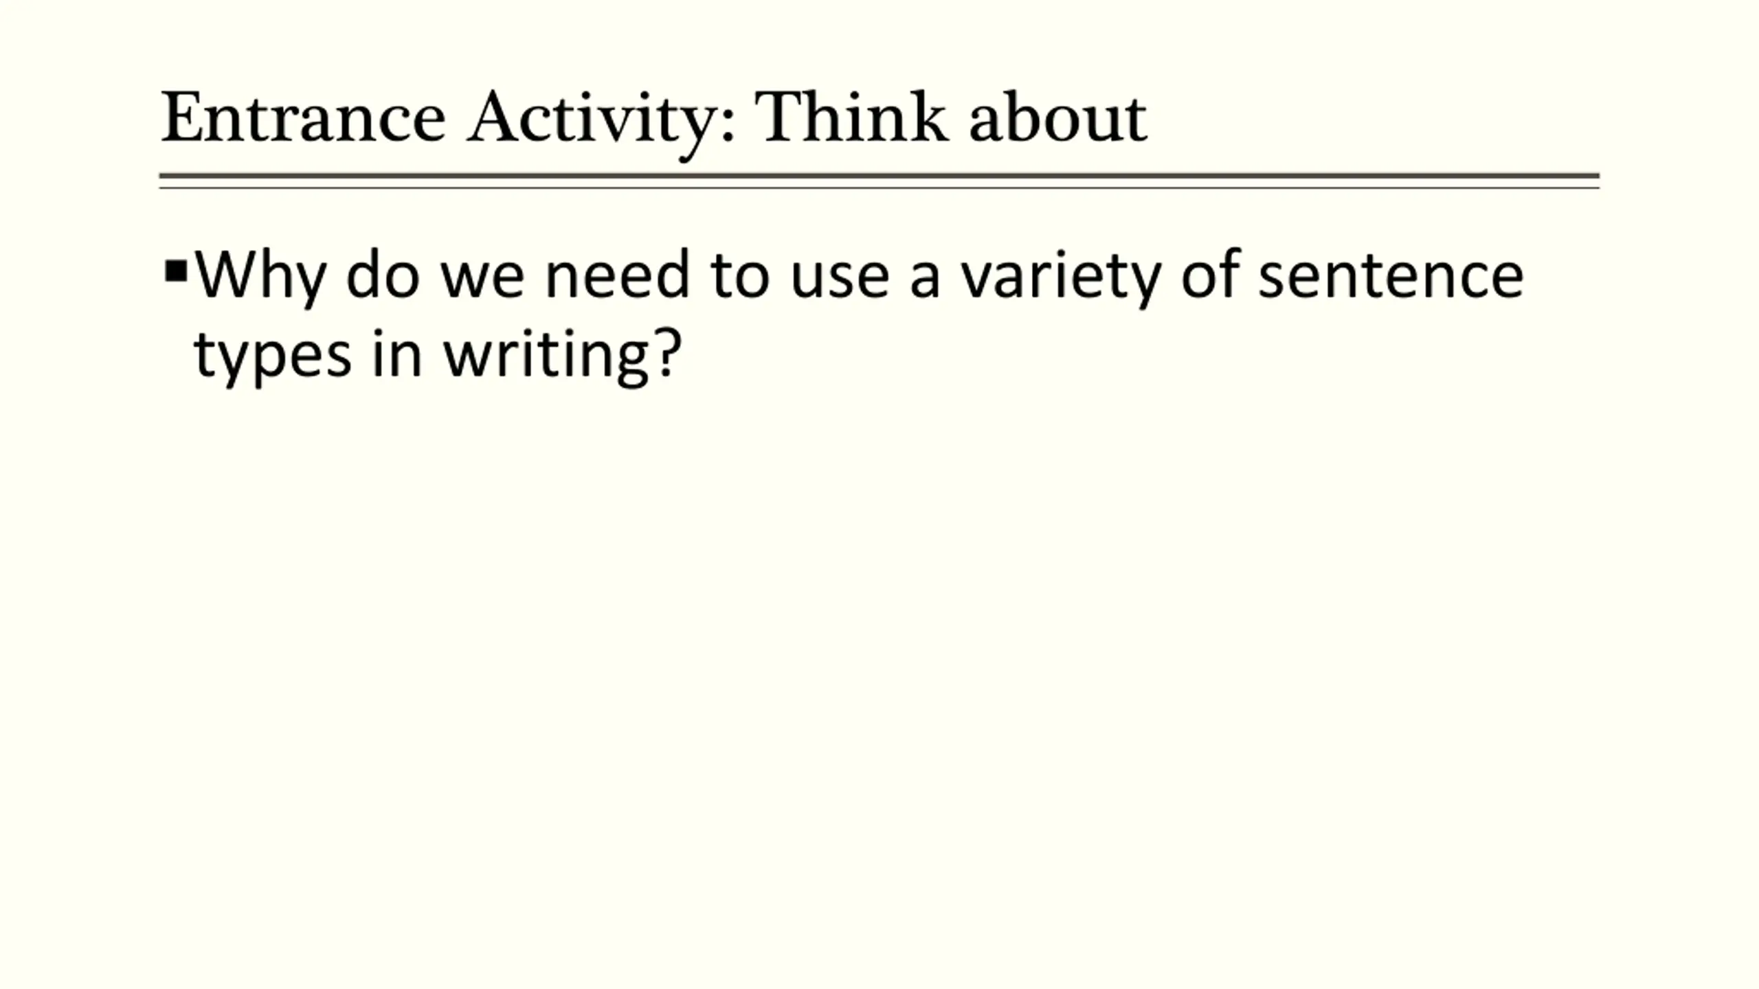The image size is (1759, 989).
Task: Click the word 'about' in the title
Action: (1058, 117)
